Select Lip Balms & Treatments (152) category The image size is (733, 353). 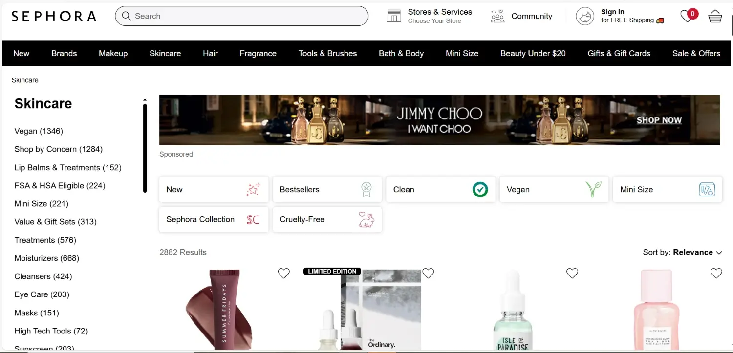click(x=67, y=167)
